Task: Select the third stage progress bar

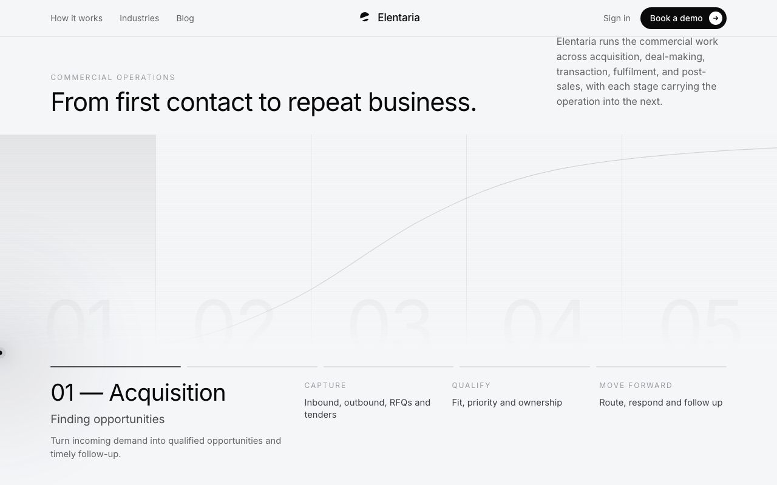Action: (388, 367)
